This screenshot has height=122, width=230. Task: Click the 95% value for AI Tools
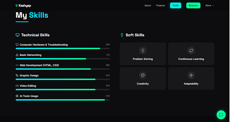click(x=108, y=96)
